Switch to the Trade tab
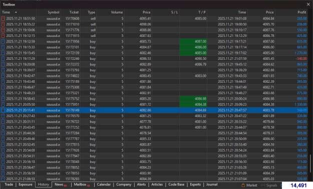 tap(9, 185)
